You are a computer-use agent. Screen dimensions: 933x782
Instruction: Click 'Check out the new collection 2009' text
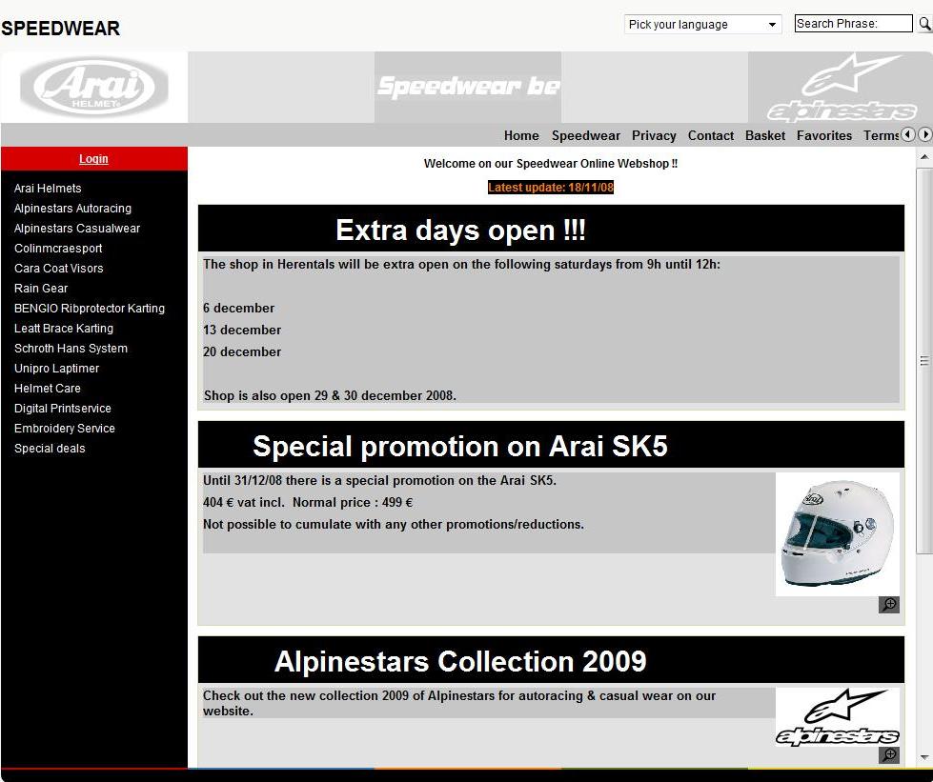click(458, 703)
